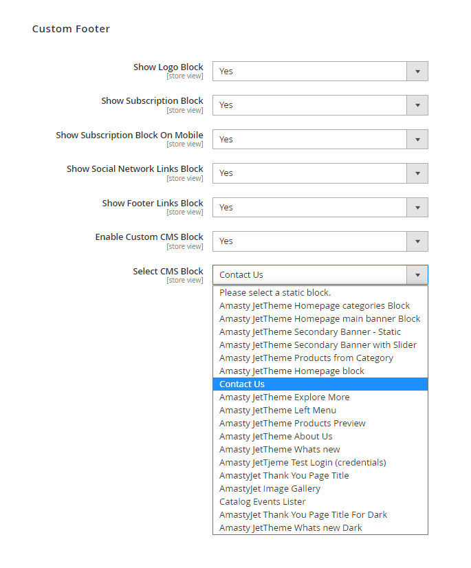
Task: Choose Amasty JetTheme Whats new Dark
Action: [290, 528]
